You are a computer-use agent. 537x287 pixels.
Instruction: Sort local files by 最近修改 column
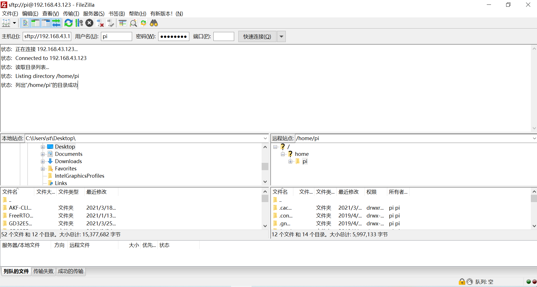(x=101, y=192)
